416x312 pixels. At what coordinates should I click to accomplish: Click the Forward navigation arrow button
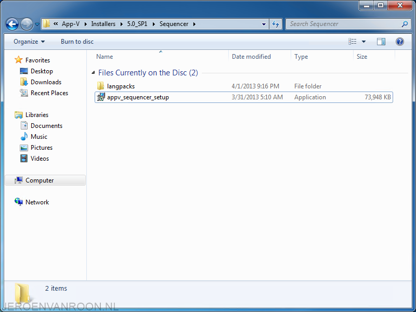pyautogui.click(x=27, y=24)
